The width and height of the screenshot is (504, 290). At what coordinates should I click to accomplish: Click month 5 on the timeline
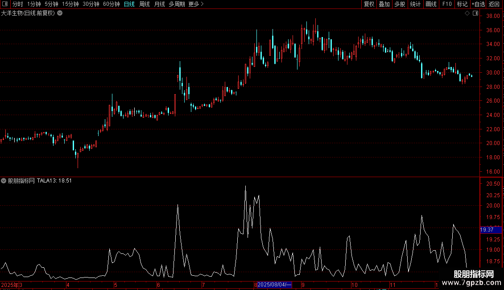[116, 285]
